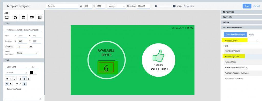
Task: Toggle the Snap checkbox
Action: (x=174, y=6)
